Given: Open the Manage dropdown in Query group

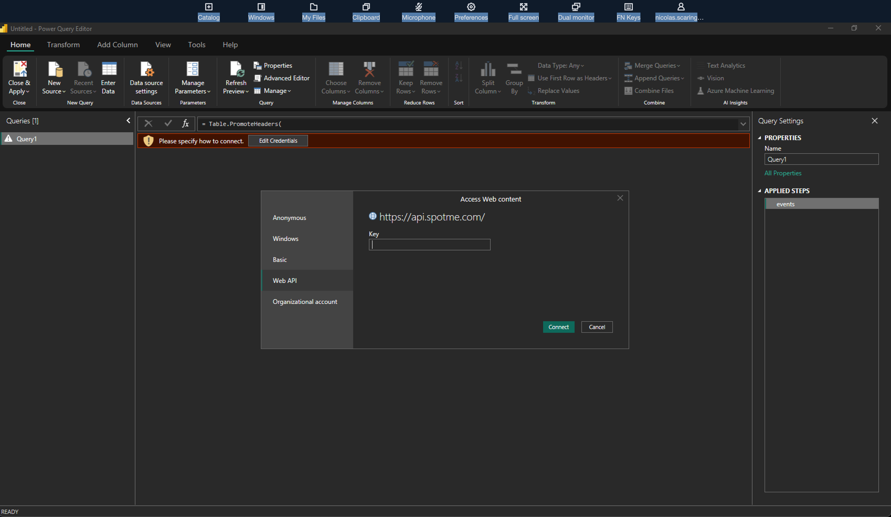Looking at the screenshot, I should 272,91.
